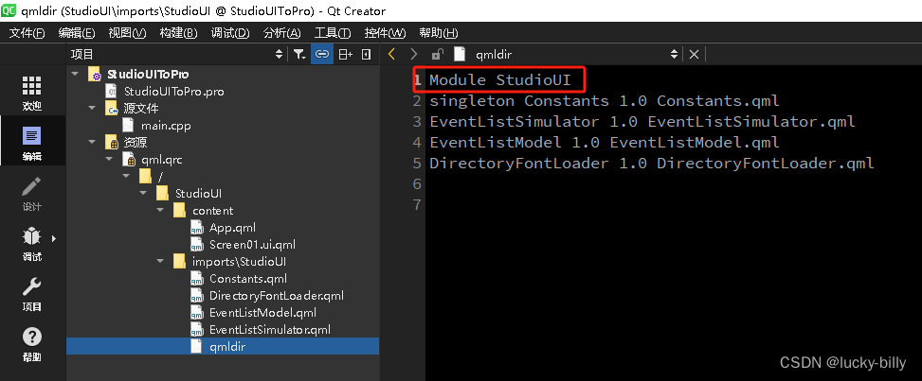This screenshot has height=381, width=922.
Task: Select App.qml in project tree
Action: pos(232,228)
